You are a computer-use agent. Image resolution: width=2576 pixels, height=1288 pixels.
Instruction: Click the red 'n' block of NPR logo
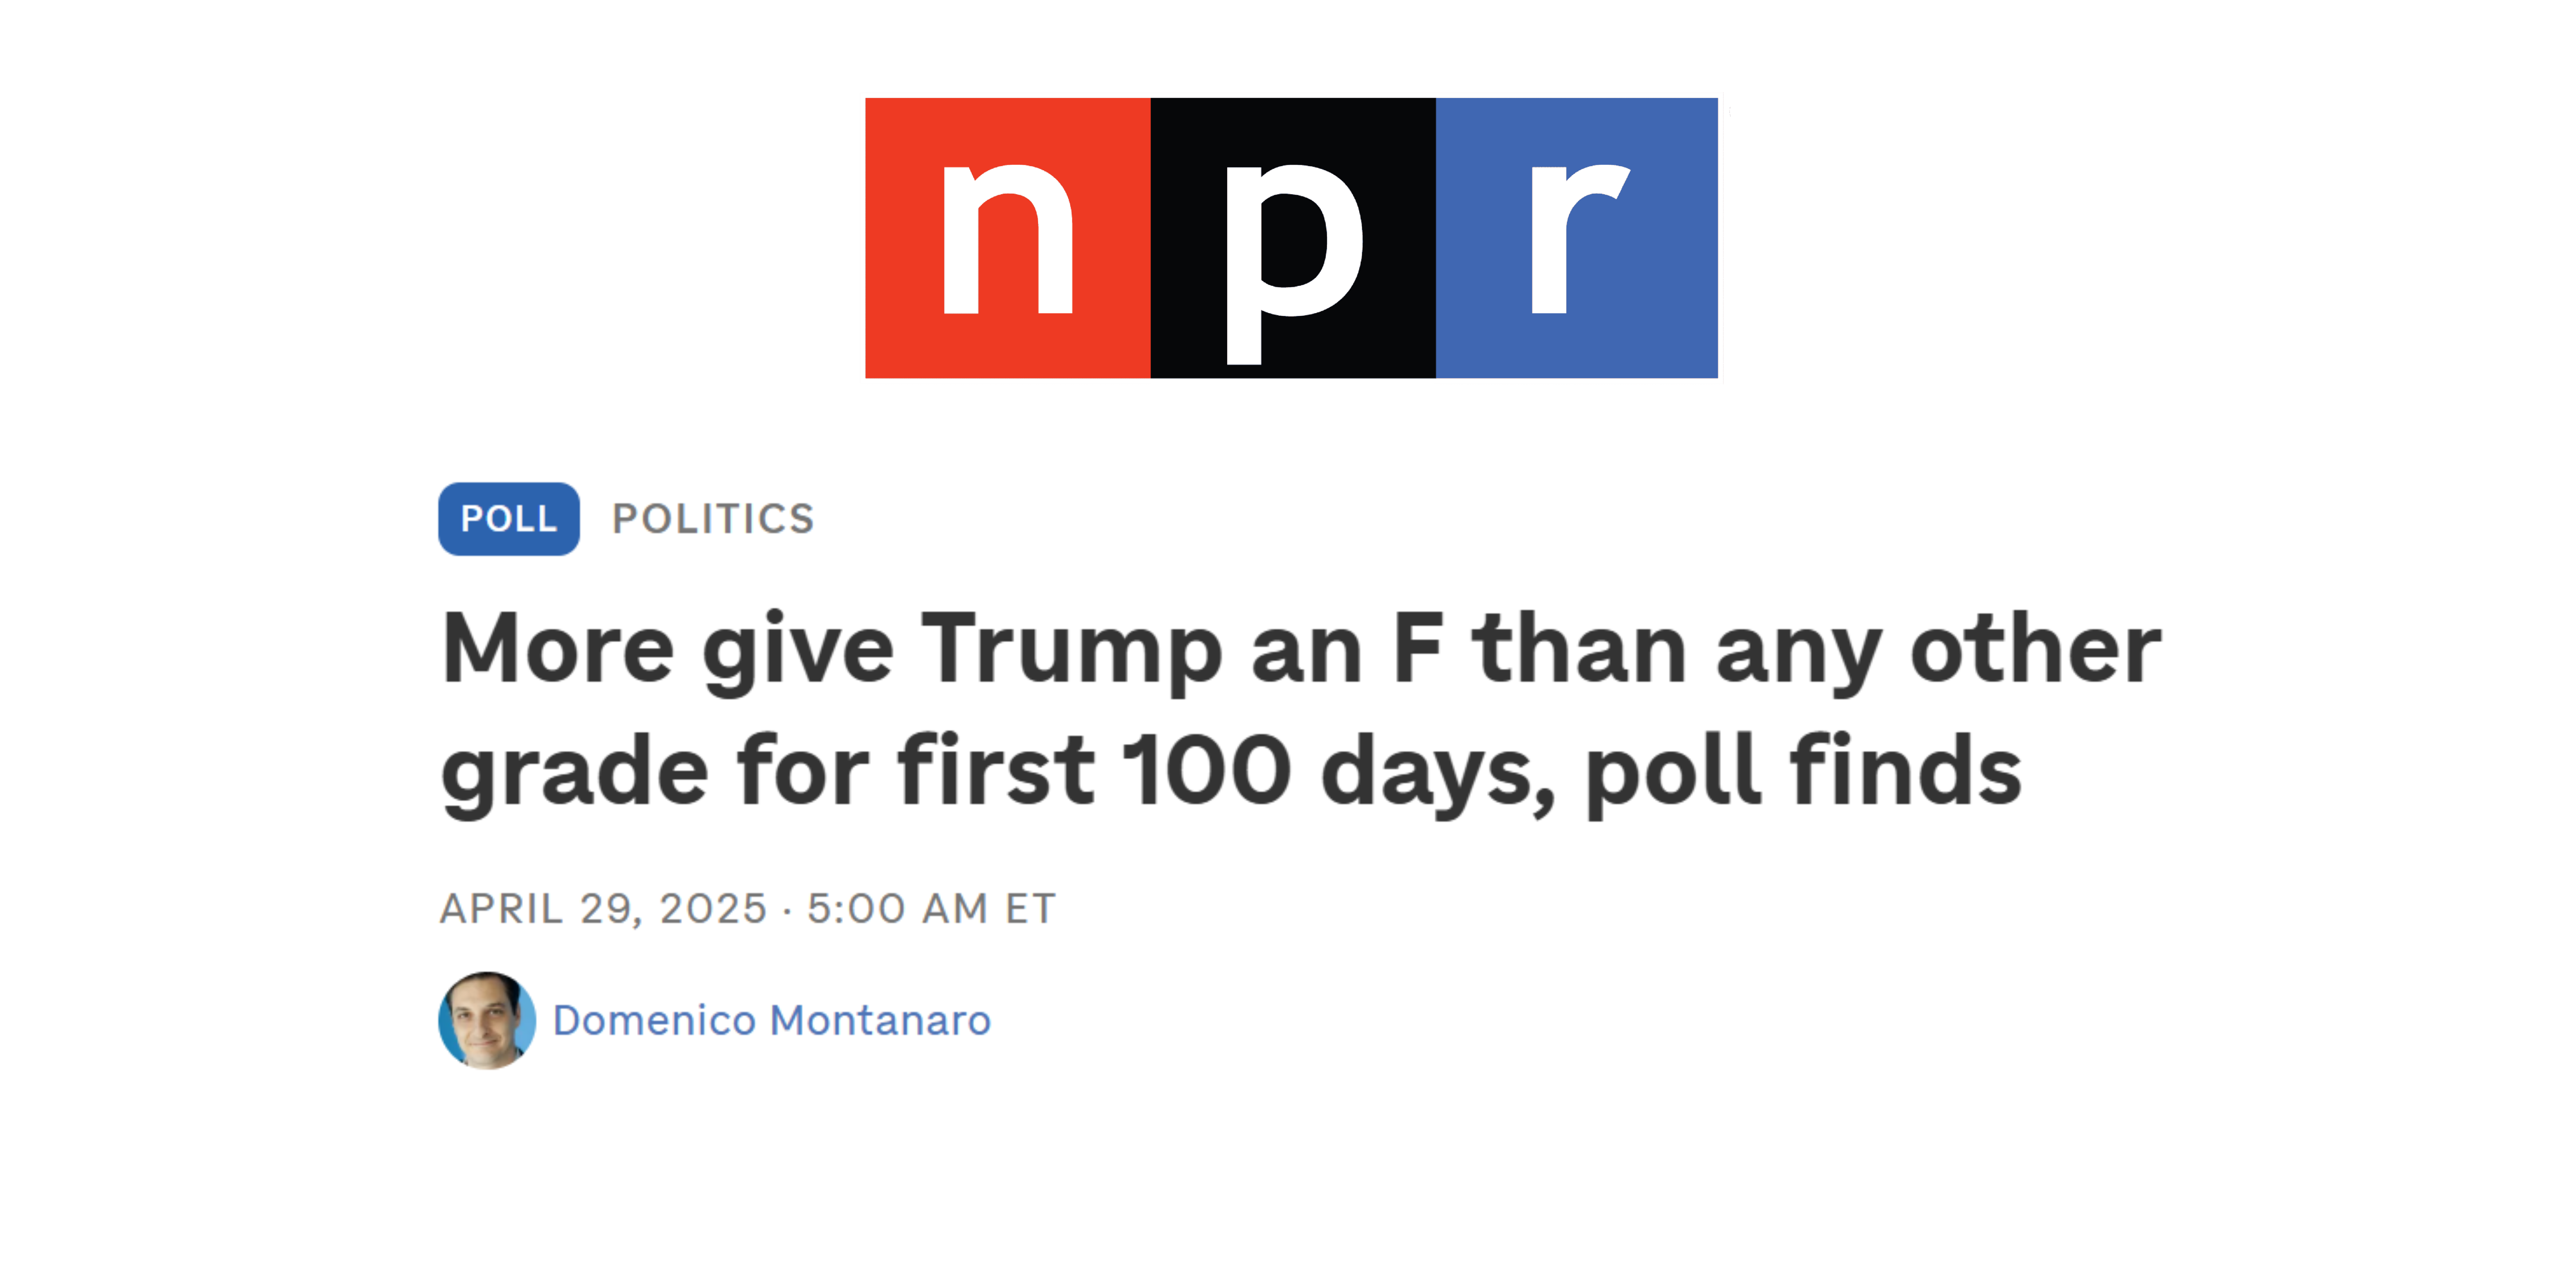1007,238
